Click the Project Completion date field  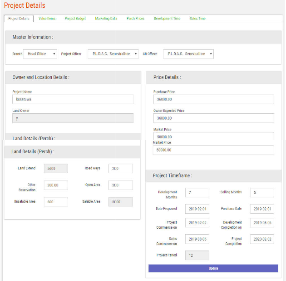(x=262, y=239)
